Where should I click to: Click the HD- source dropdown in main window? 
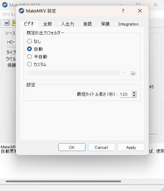(11, 42)
